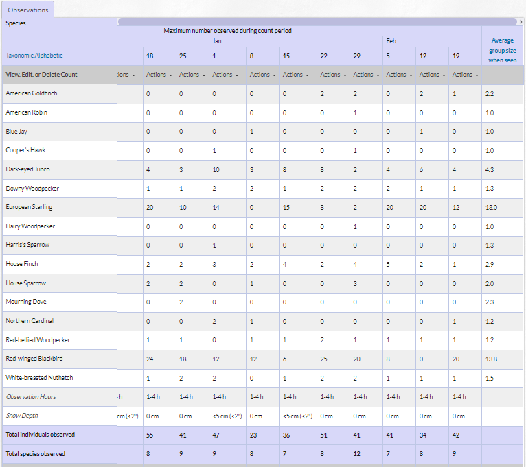This screenshot has height=467, width=526.
Task: Open Actions dropdown for Jan 15 column
Action: (x=295, y=75)
